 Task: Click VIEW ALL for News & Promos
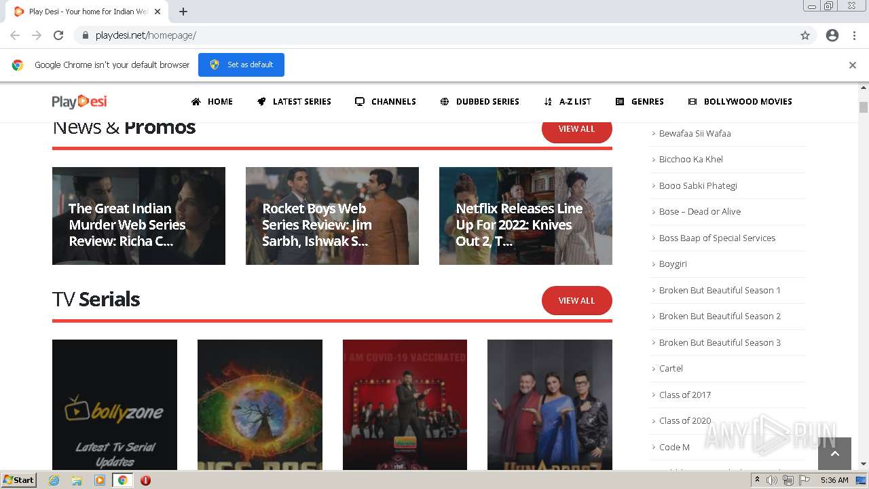tap(576, 129)
